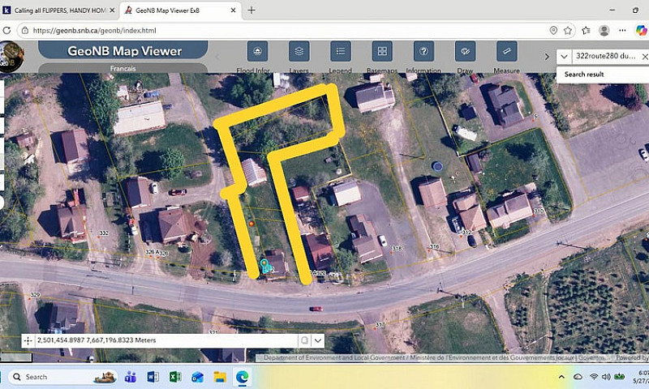
Task: Switch to the Calling all FLIPPERS tab
Action: point(58,11)
